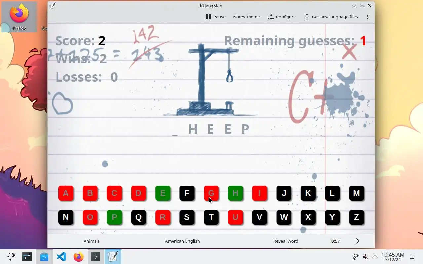
Task: Click the red G letter key
Action: pyautogui.click(x=211, y=193)
